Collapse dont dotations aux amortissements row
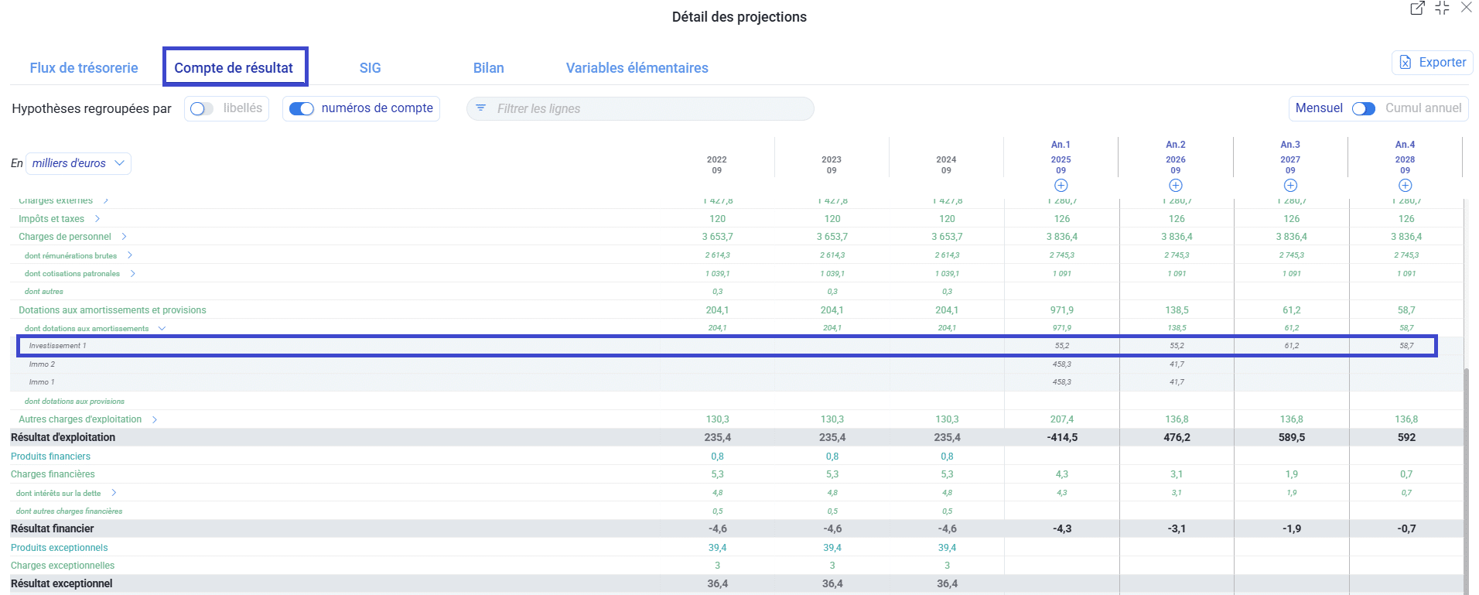1479x595 pixels. click(x=162, y=329)
